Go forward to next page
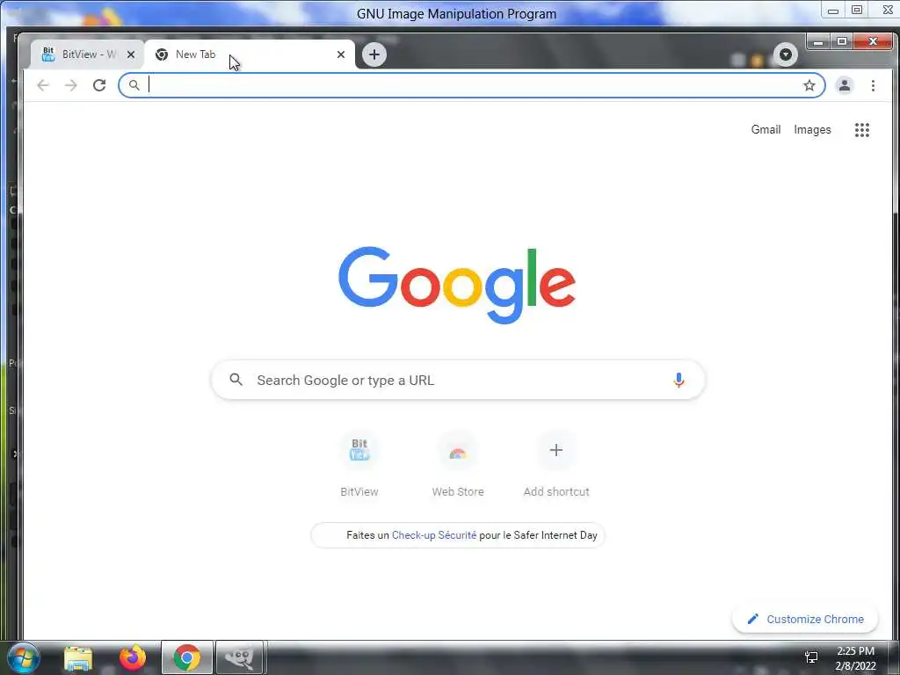 [70, 85]
